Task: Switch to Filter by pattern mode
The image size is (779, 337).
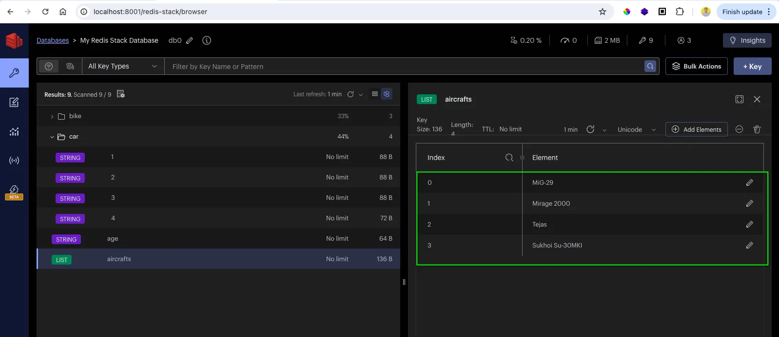Action: [49, 66]
